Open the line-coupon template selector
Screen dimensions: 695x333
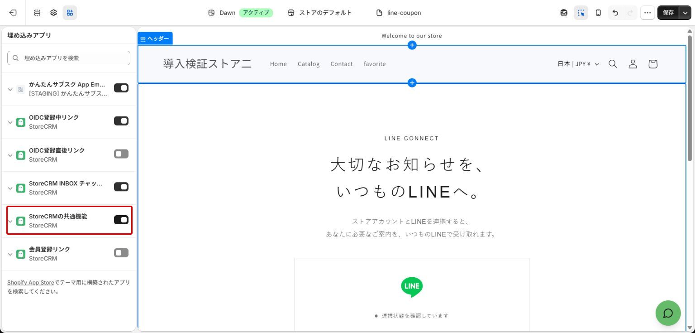(399, 13)
